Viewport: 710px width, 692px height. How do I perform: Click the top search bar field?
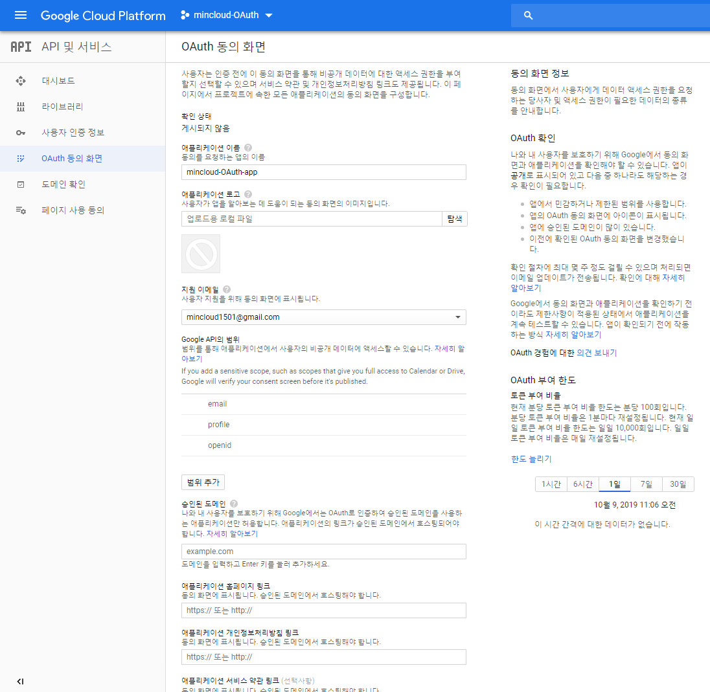click(610, 16)
